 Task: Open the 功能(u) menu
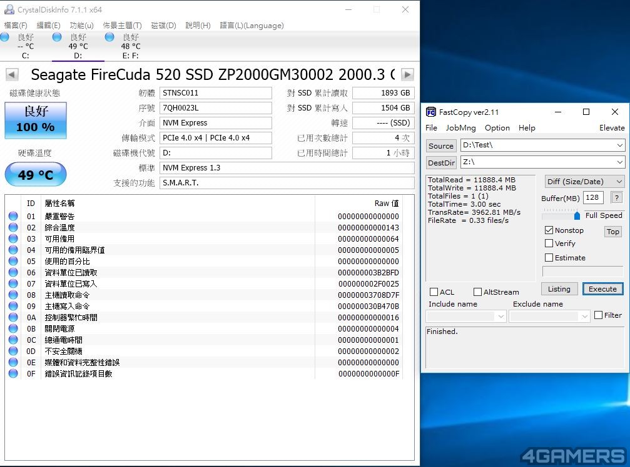click(x=81, y=25)
